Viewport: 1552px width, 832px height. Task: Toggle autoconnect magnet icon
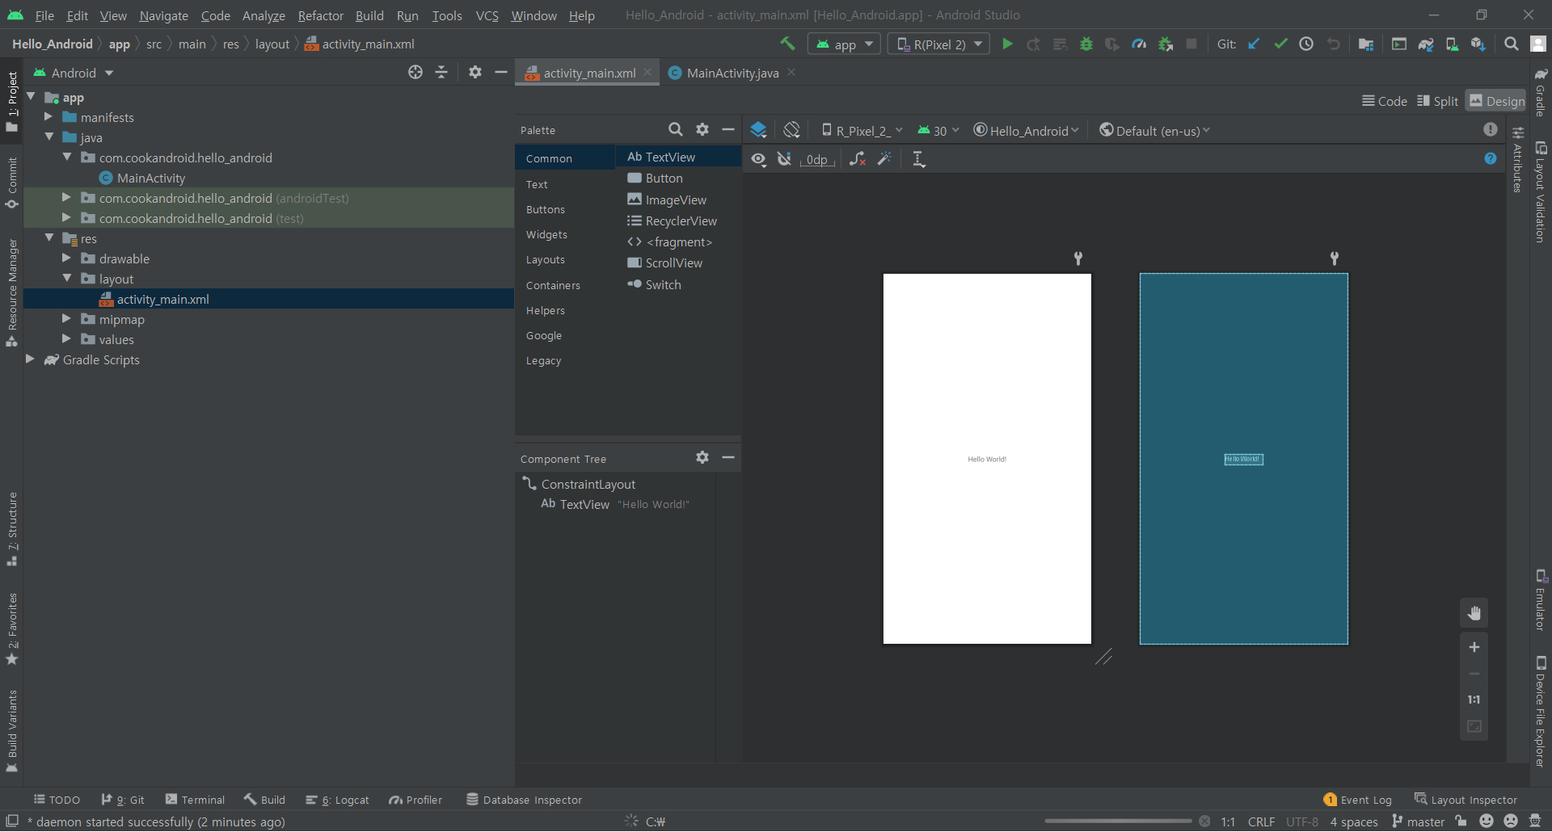[784, 159]
